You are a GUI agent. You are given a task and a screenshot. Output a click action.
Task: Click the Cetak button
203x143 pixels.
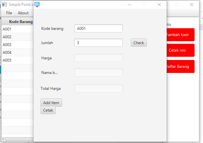[x=48, y=110]
